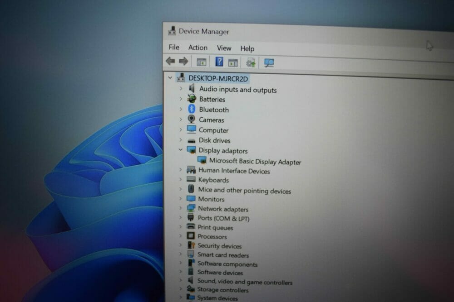The width and height of the screenshot is (454, 302).
Task: Expand the Network adapters node chevron
Action: click(x=181, y=208)
